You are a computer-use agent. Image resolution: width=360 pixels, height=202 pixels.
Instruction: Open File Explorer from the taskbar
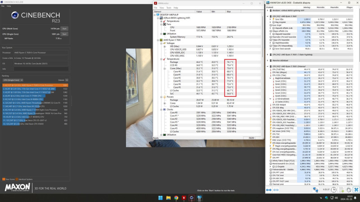168,198
